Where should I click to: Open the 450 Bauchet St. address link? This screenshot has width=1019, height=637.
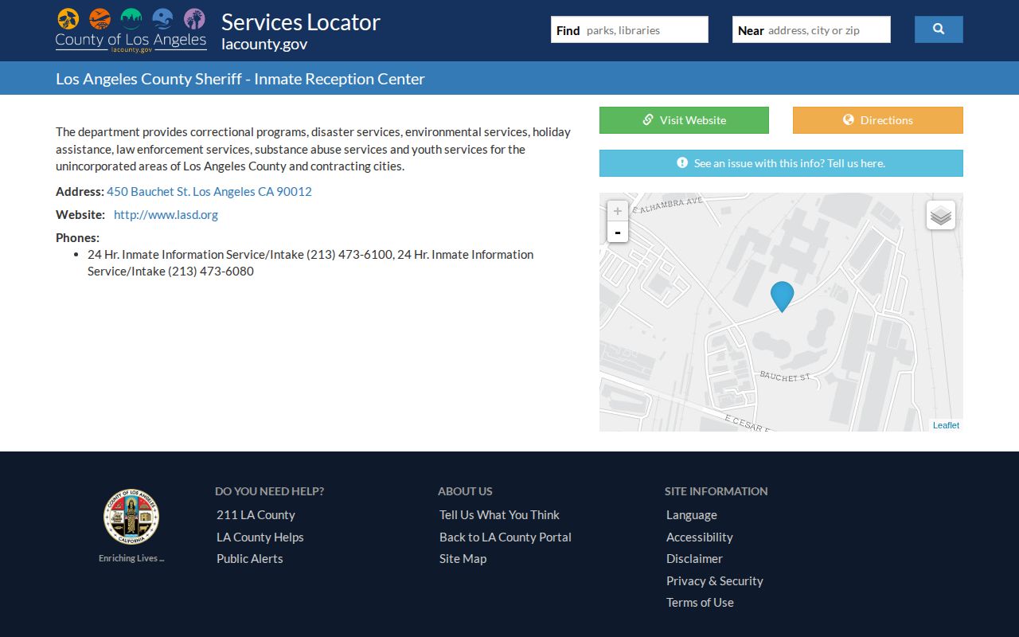pos(209,191)
